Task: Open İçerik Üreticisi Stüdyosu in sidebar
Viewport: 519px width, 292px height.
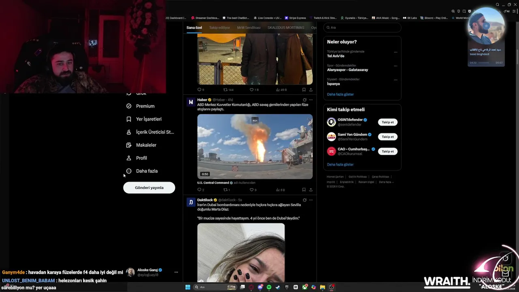Action: click(150, 132)
